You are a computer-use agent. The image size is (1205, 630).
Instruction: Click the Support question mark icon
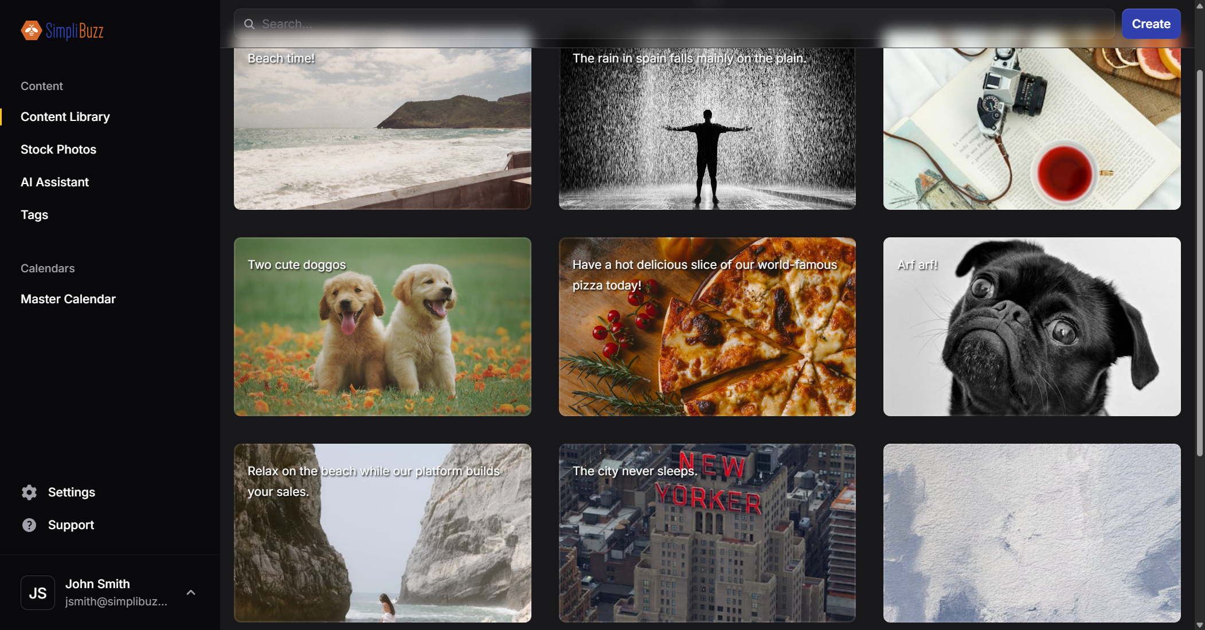click(x=29, y=525)
